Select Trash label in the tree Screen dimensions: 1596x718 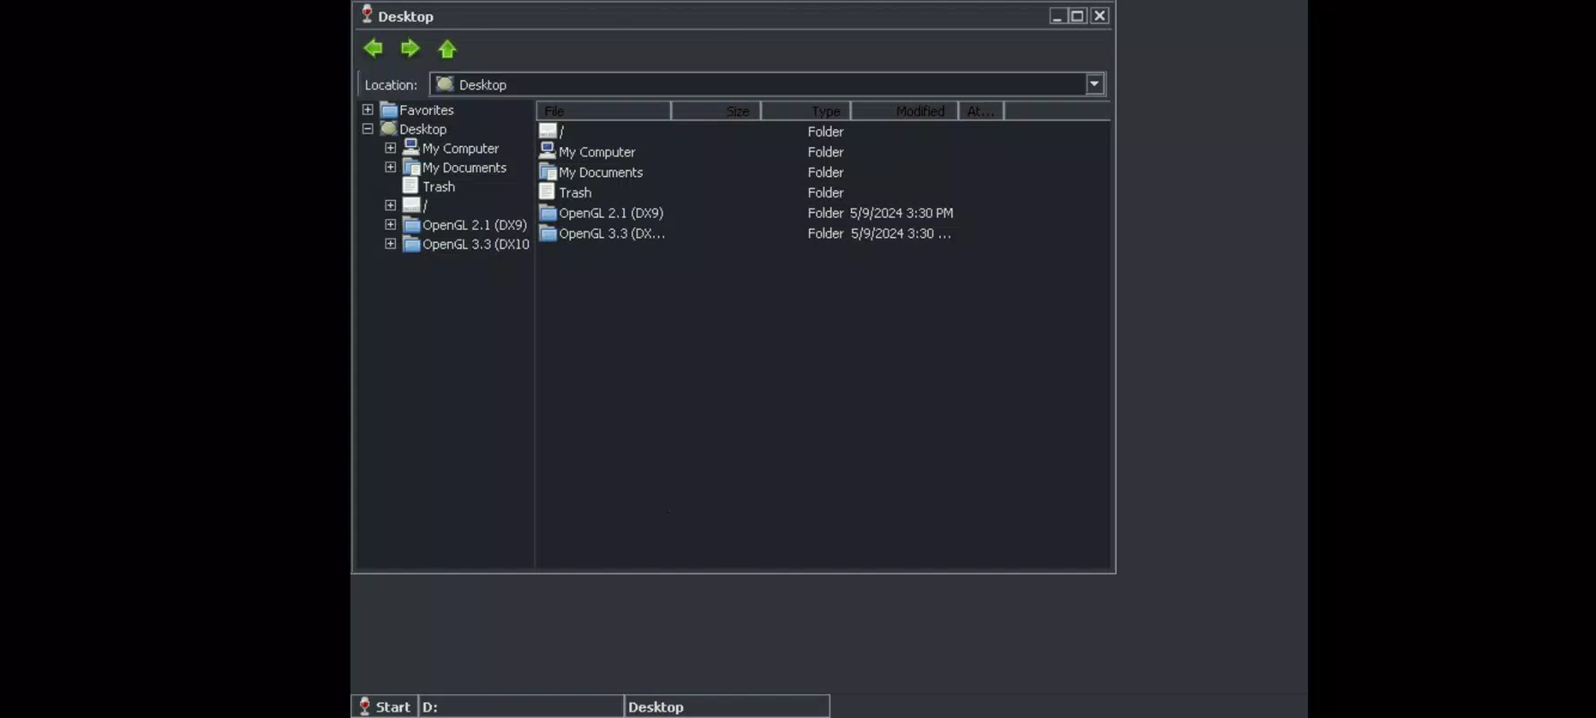pos(439,187)
